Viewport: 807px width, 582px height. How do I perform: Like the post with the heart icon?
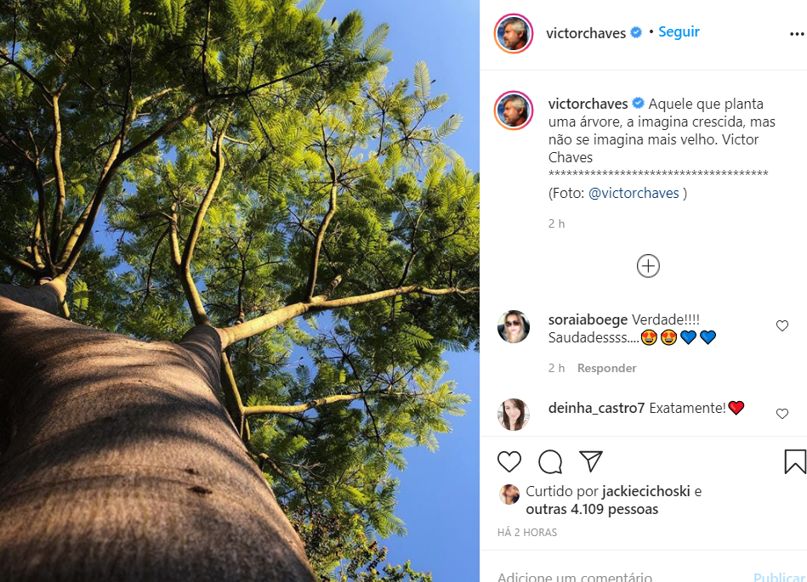point(509,461)
